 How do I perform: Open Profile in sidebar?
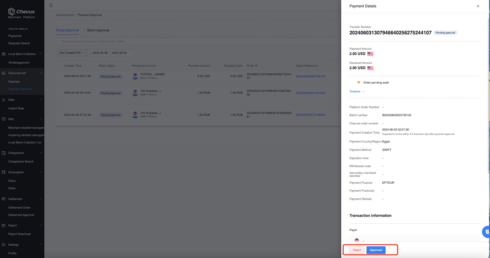(12, 253)
